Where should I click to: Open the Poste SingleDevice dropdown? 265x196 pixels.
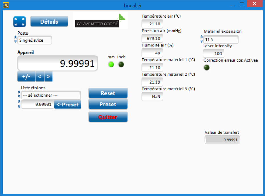pyautogui.click(x=34, y=40)
